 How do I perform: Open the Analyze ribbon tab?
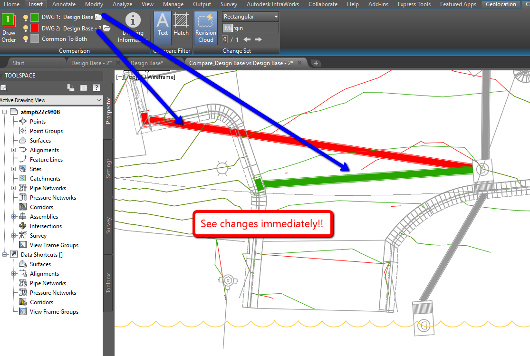[122, 4]
